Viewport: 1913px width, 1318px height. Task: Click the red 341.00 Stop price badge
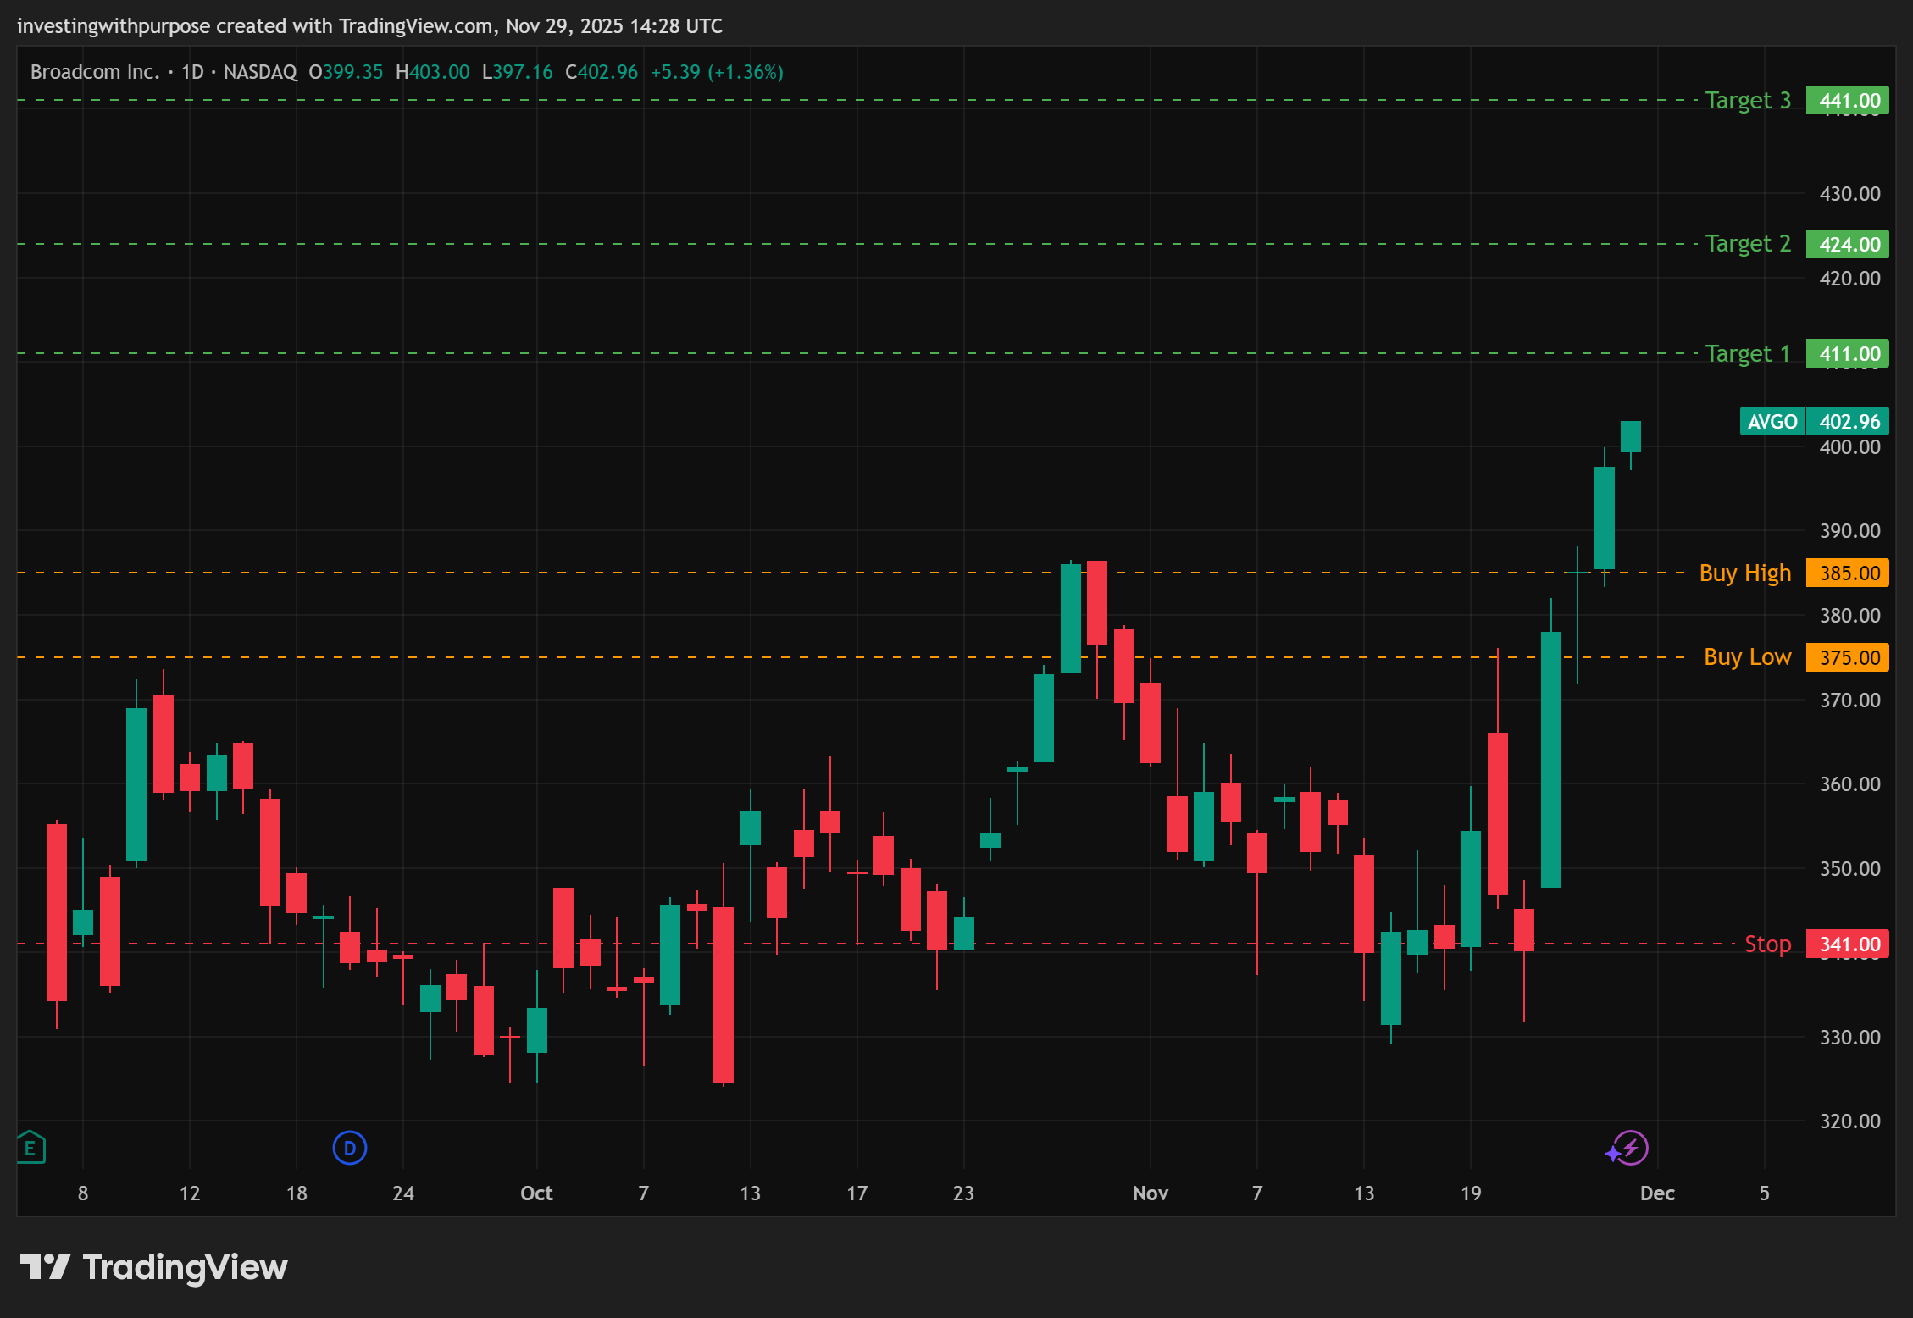(x=1848, y=944)
